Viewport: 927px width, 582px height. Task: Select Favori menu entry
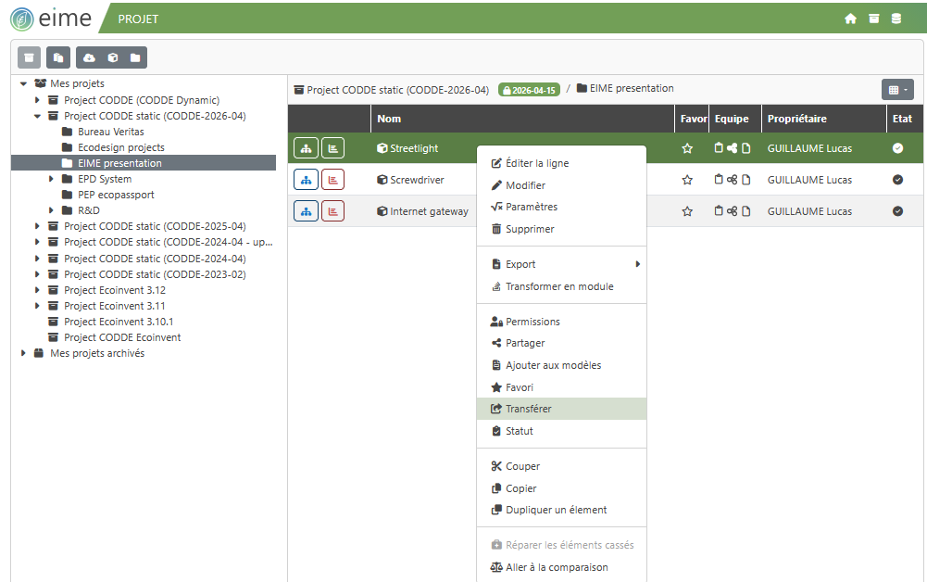(561, 387)
